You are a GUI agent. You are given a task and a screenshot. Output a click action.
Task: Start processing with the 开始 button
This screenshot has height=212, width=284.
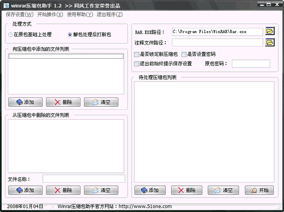(259, 190)
